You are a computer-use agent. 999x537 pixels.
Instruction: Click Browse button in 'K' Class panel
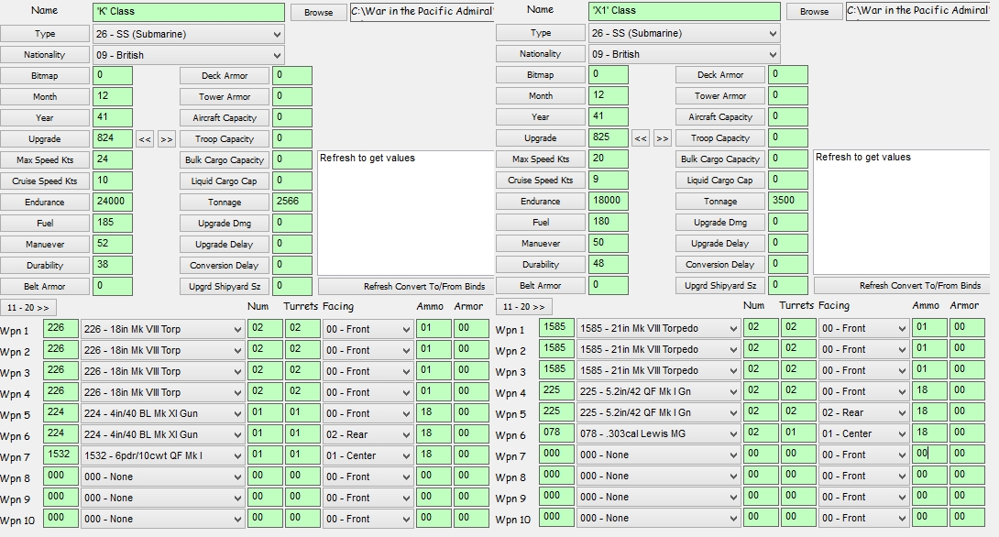pyautogui.click(x=318, y=12)
